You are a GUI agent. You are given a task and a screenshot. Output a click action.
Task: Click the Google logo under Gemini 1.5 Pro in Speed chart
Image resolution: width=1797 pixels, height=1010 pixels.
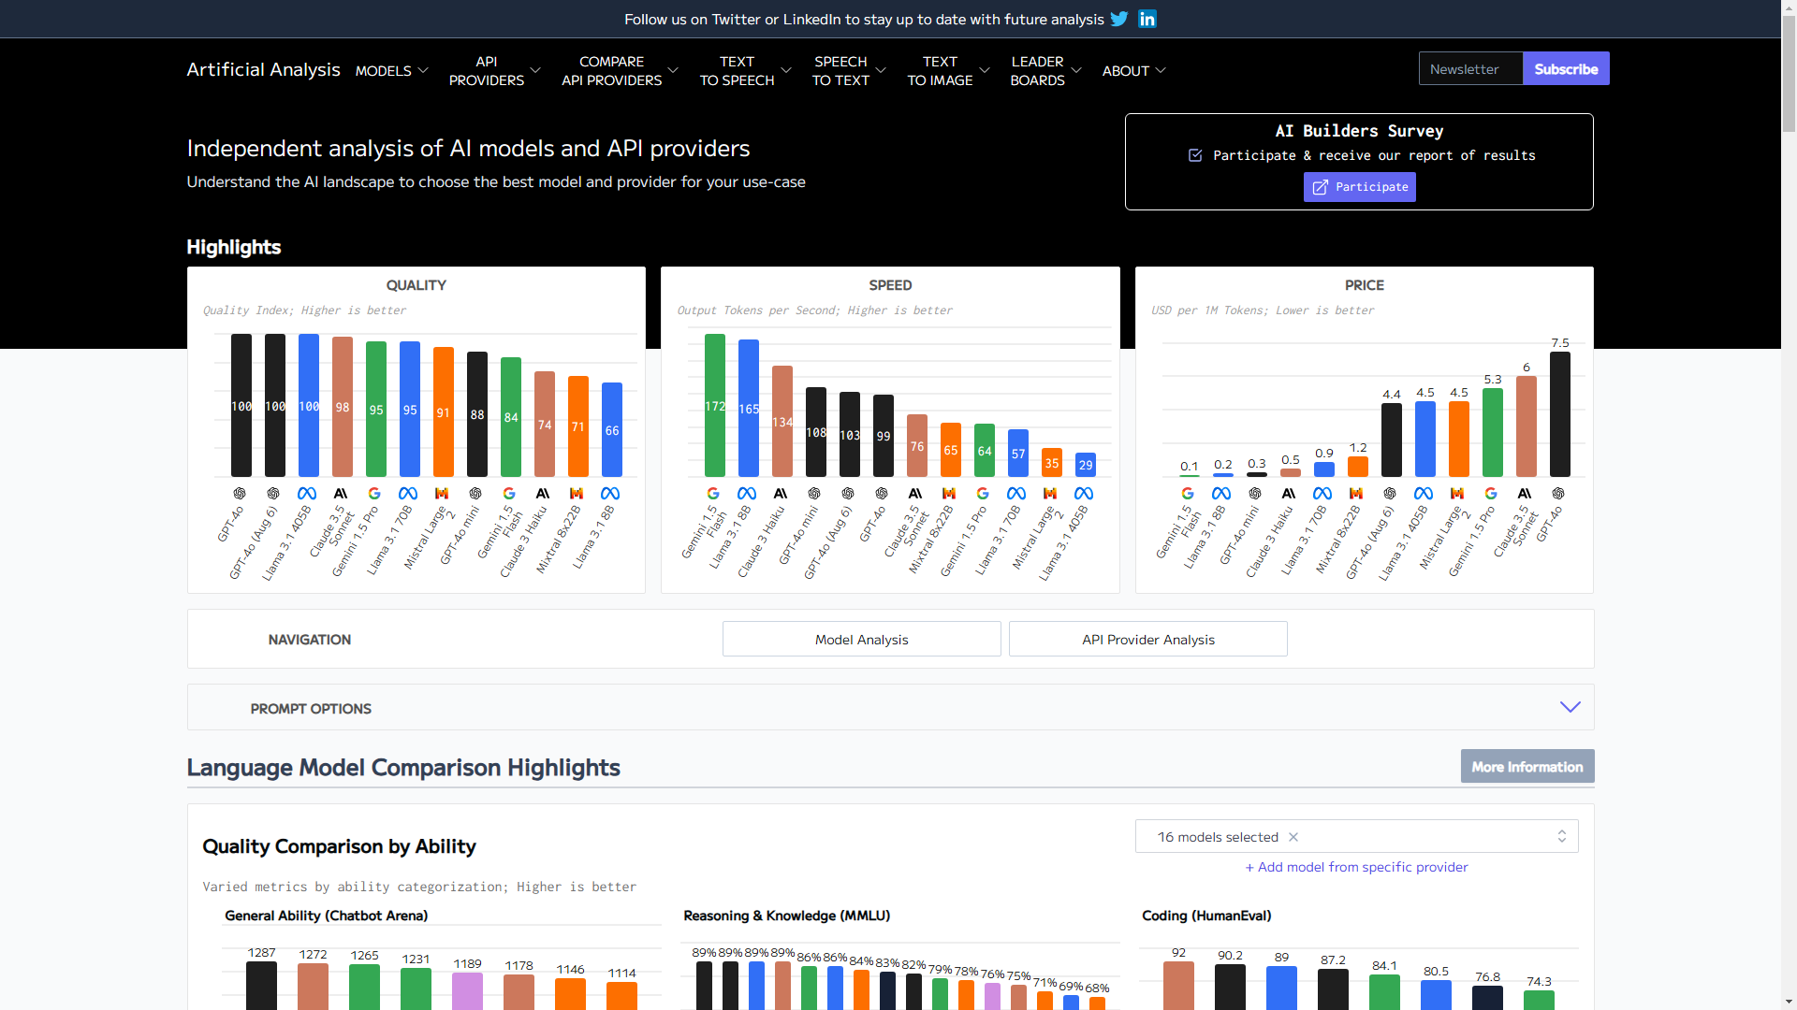pyautogui.click(x=983, y=493)
